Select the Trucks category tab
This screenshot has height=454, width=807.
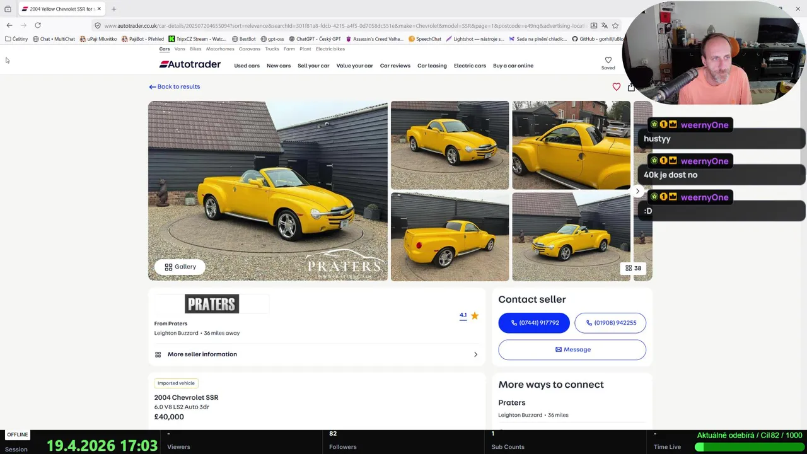point(272,49)
